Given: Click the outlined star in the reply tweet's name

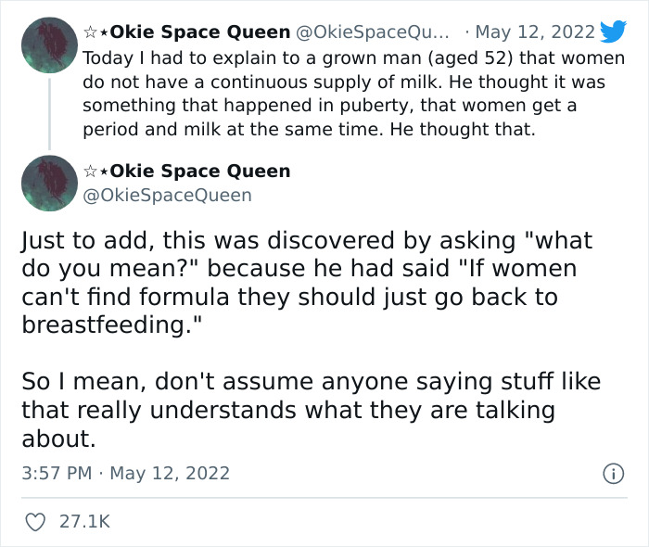Looking at the screenshot, I should coord(90,172).
